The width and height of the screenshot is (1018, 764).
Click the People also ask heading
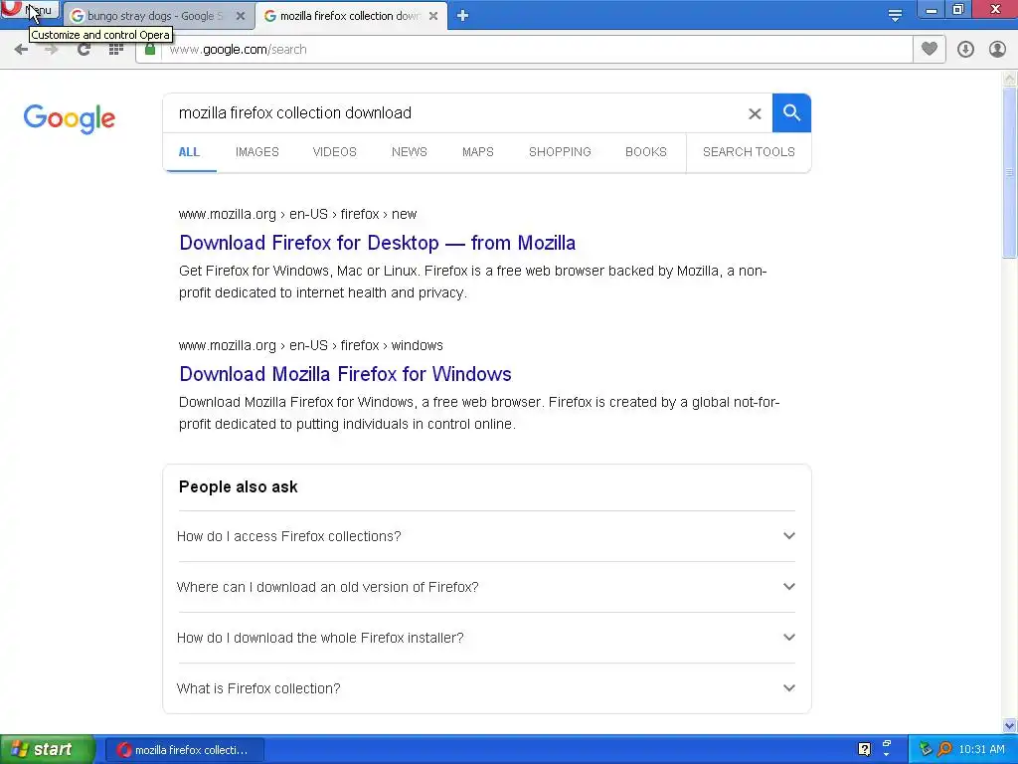pyautogui.click(x=239, y=487)
